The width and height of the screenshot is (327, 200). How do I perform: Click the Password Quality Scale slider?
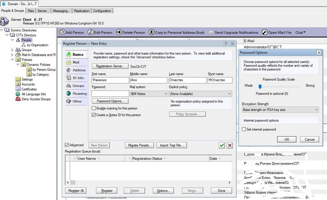[x=260, y=86]
